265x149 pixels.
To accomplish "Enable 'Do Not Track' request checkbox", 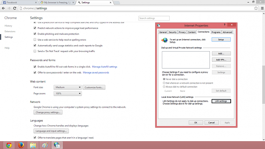I will click(x=35, y=51).
